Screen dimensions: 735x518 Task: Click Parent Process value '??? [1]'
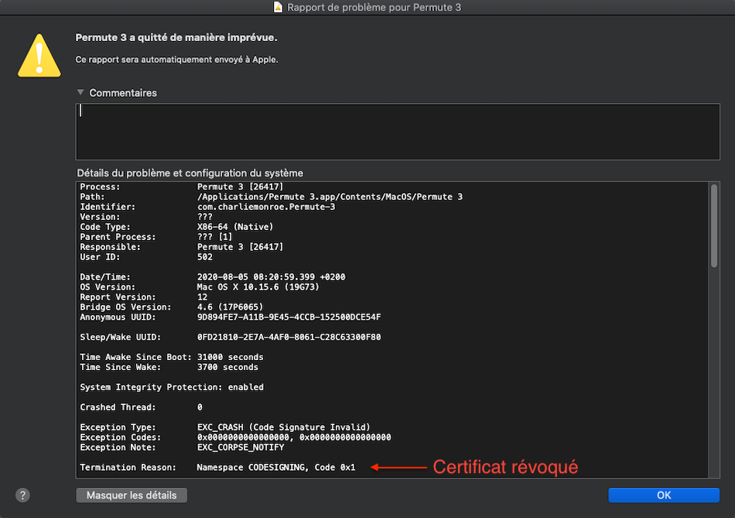point(214,237)
